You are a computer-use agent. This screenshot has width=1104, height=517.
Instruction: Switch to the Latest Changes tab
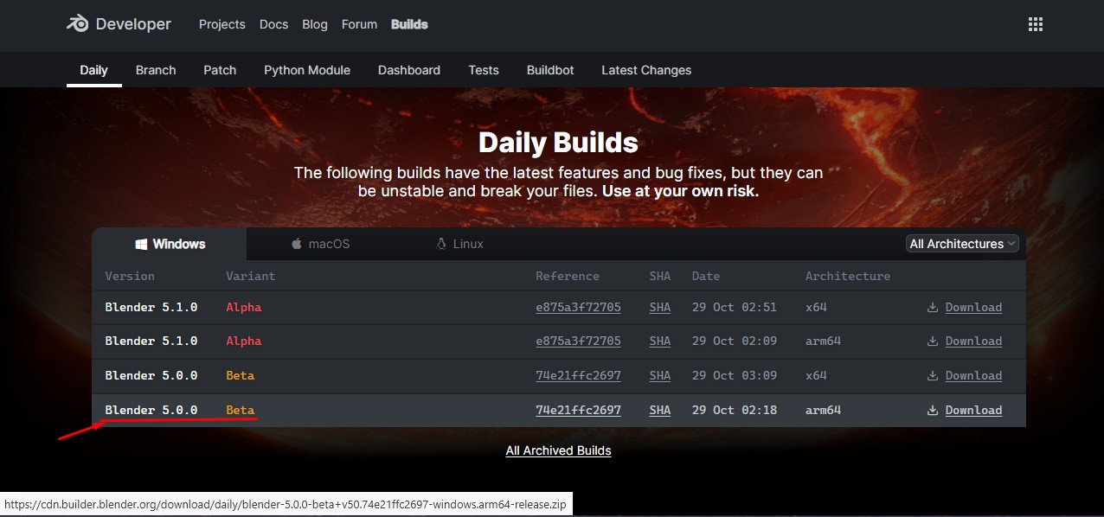[646, 70]
